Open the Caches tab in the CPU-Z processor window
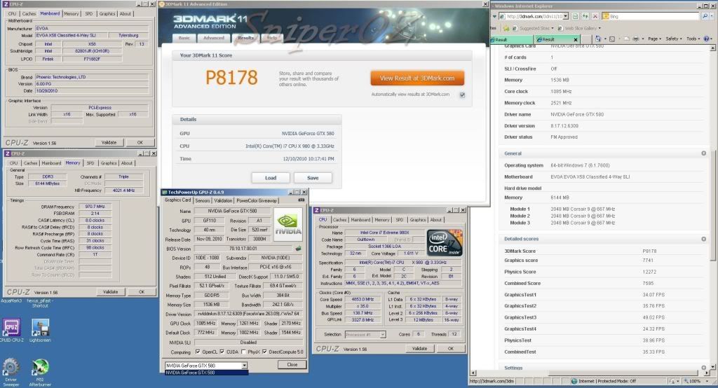Image resolution: width=718 pixels, height=388 pixels. click(x=340, y=219)
